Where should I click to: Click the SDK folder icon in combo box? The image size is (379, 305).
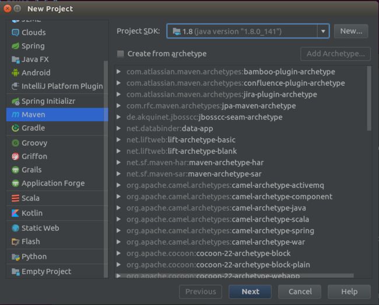pos(177,31)
